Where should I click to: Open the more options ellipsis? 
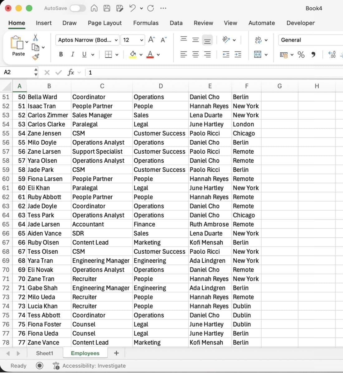[163, 8]
